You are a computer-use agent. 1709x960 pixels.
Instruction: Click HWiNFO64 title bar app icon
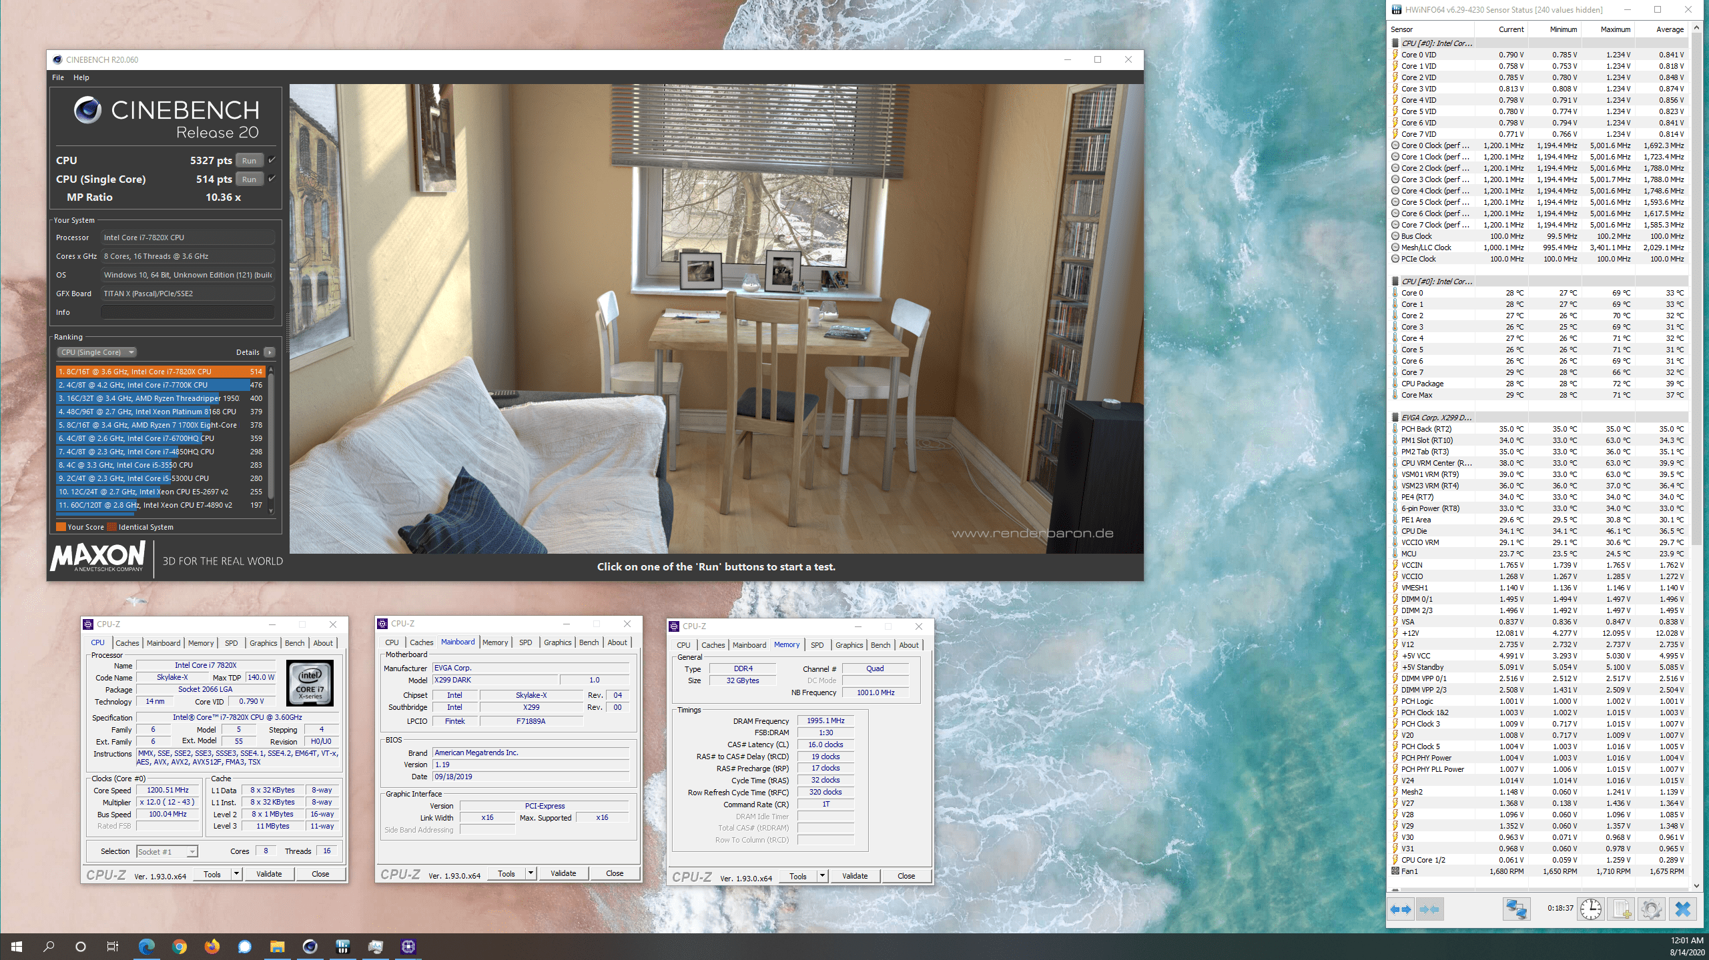click(1396, 9)
